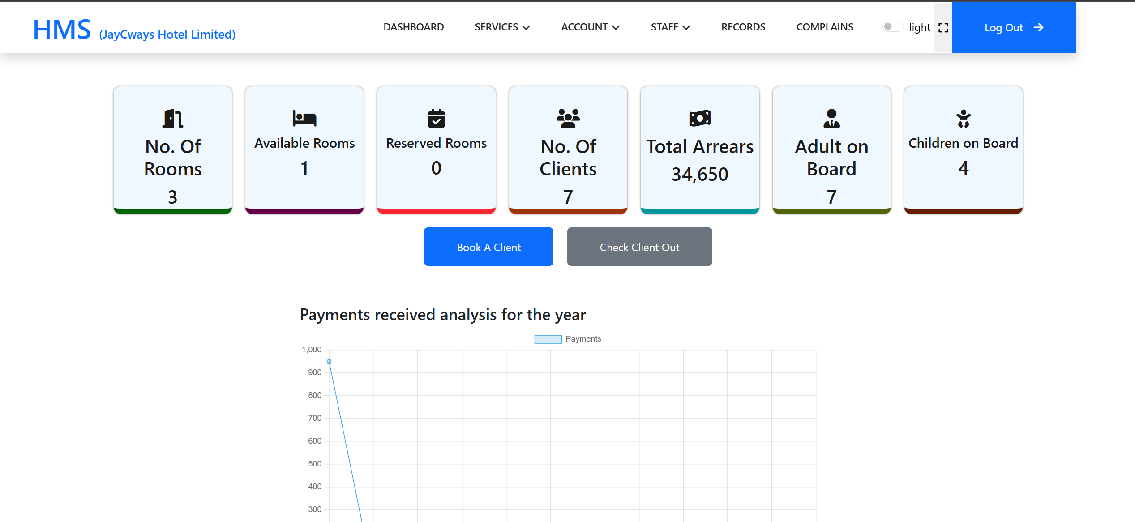Click the Book A Client button
Screen dimensions: 1135x522
488,247
